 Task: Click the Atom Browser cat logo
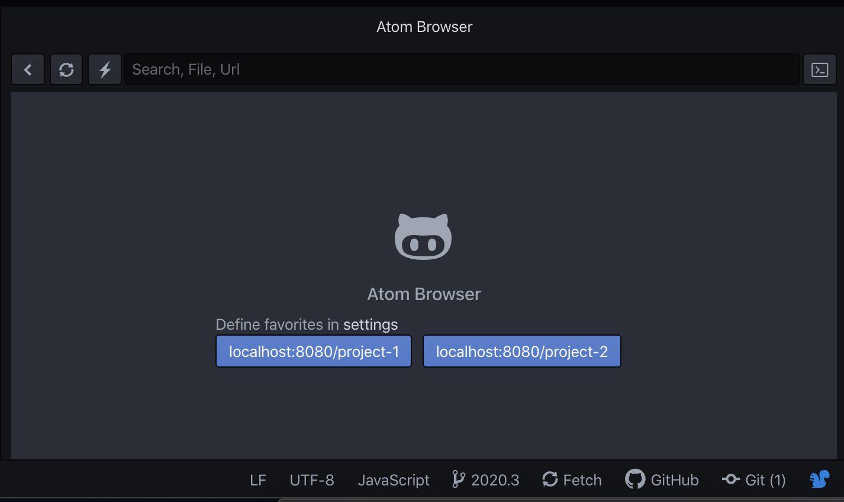tap(423, 237)
